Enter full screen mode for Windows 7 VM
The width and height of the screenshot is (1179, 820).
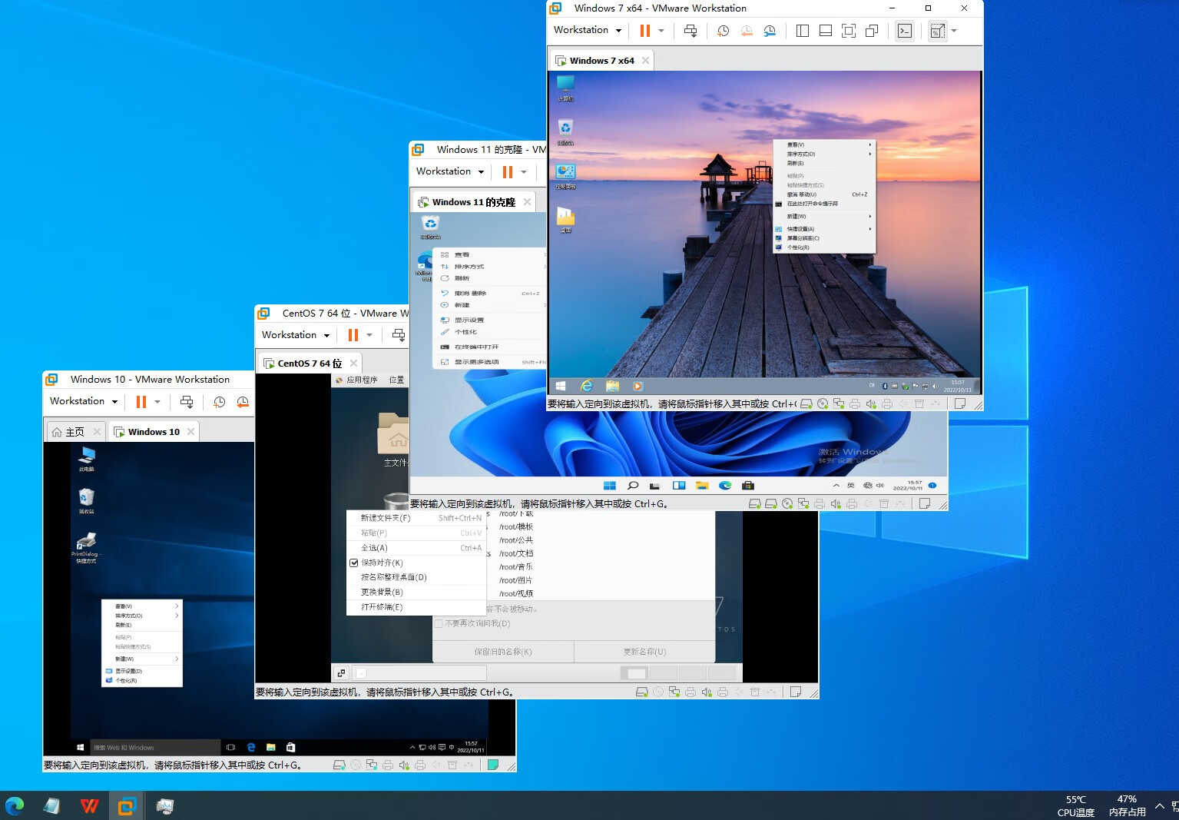848,31
